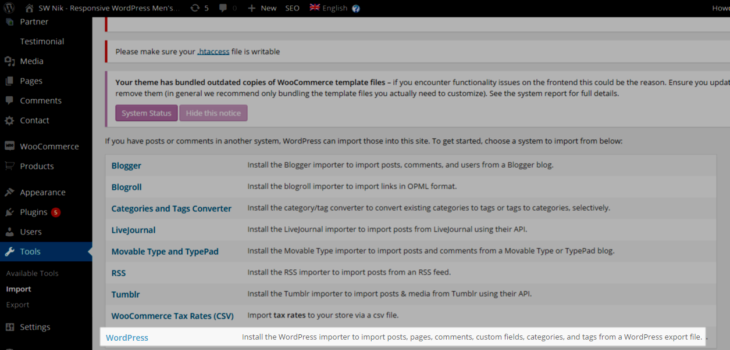Screen dimensions: 730x350
Task: Click the Blogger row description text
Action: [400, 165]
